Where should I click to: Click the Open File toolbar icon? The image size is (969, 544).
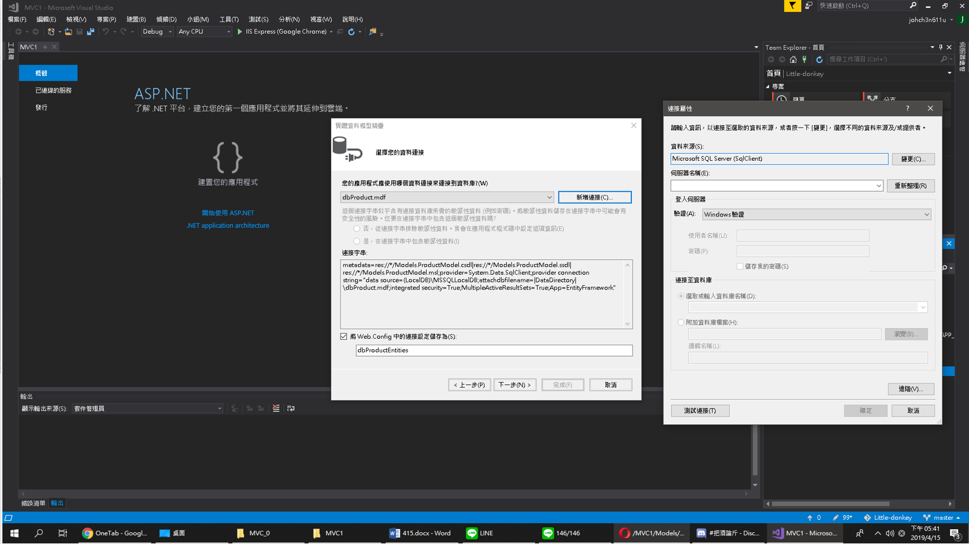point(68,31)
